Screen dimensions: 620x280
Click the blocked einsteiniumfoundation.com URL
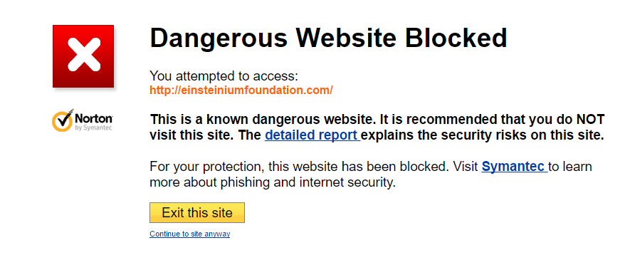[x=241, y=90]
